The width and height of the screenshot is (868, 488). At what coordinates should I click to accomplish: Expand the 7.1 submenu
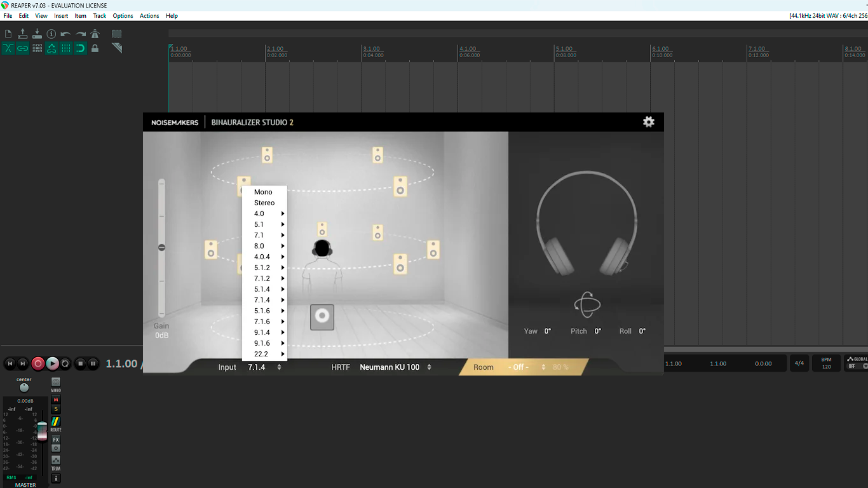pyautogui.click(x=265, y=235)
